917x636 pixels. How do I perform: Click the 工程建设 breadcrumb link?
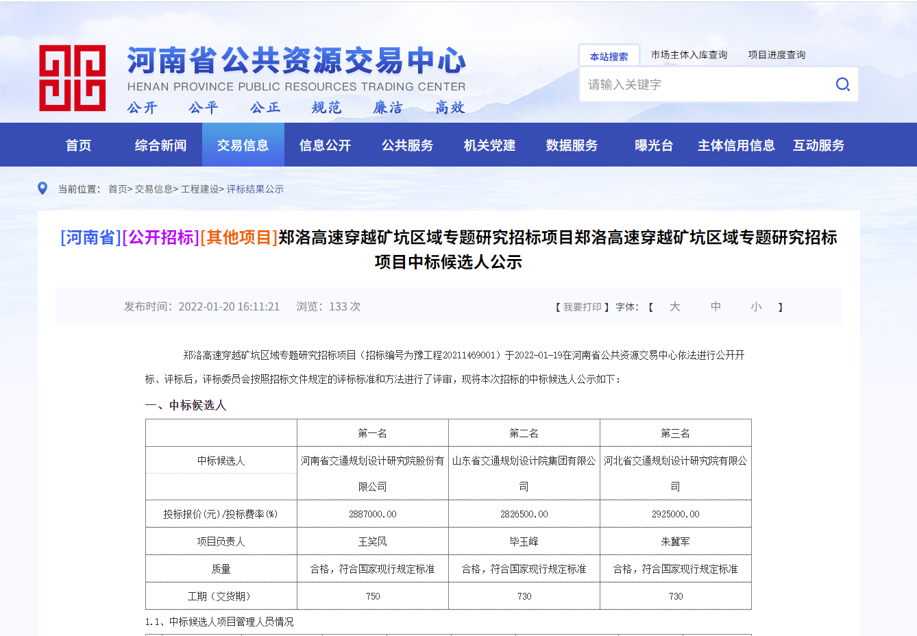click(x=199, y=188)
